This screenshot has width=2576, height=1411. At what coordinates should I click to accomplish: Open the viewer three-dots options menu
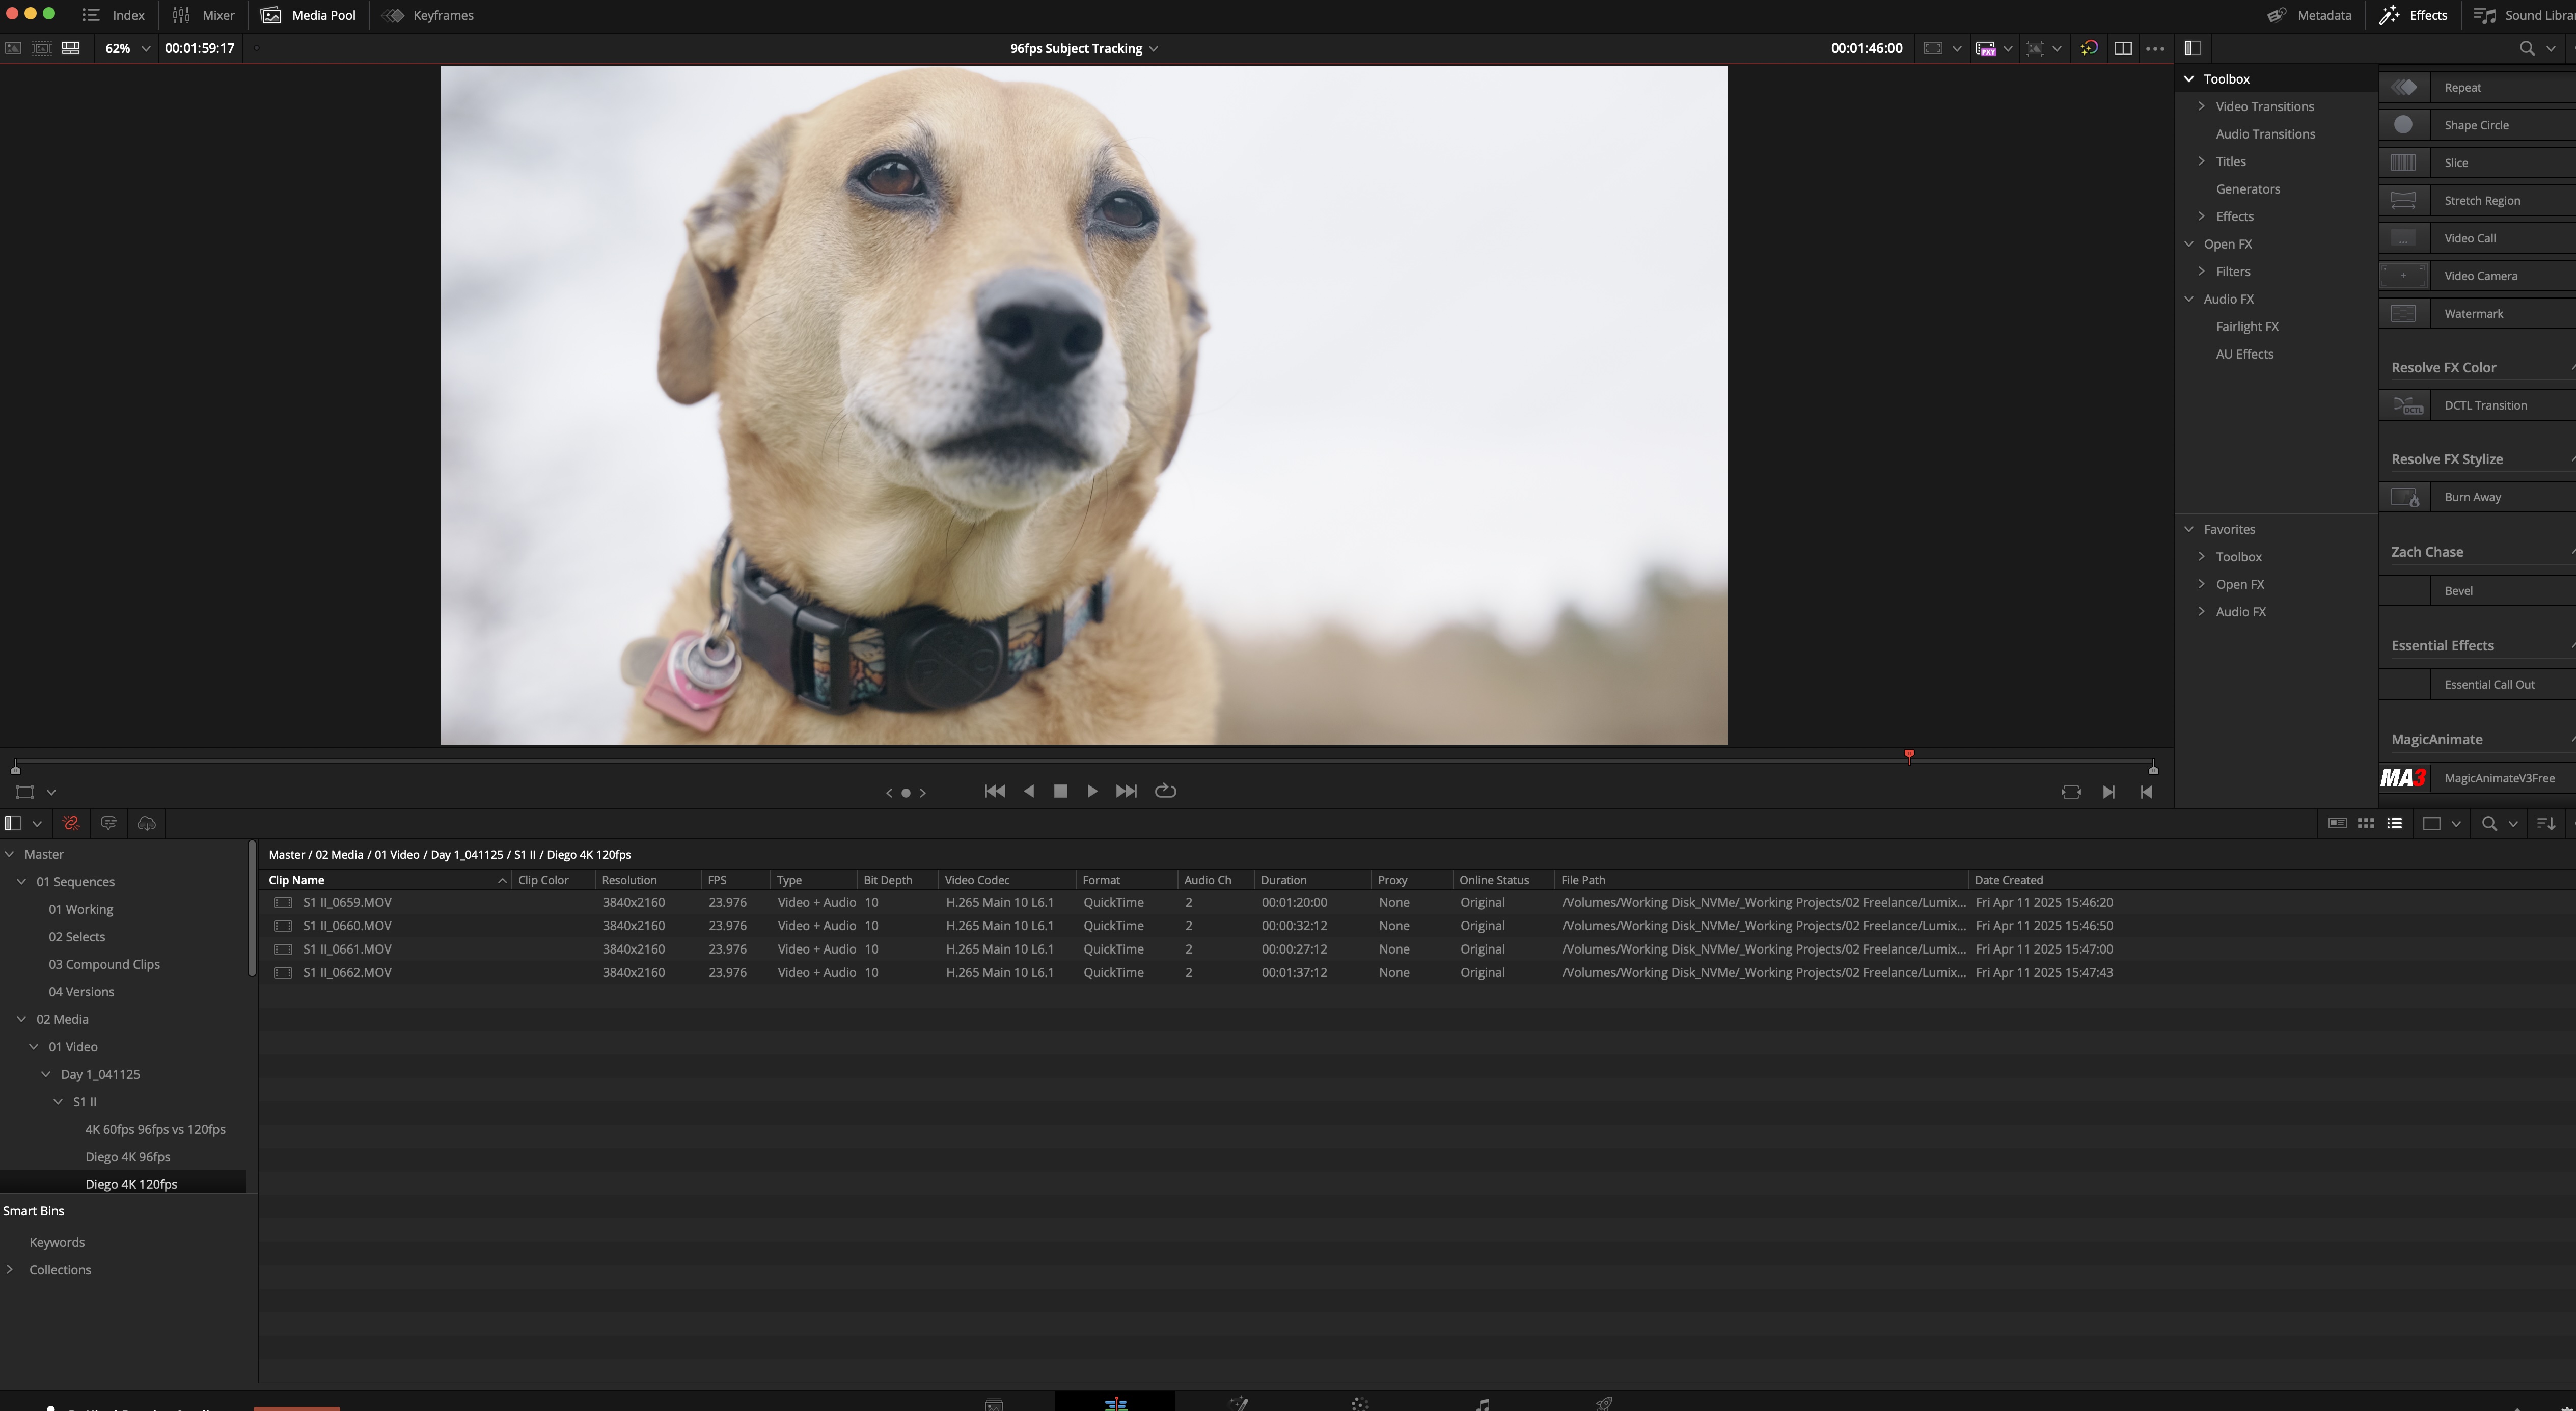pos(2155,48)
